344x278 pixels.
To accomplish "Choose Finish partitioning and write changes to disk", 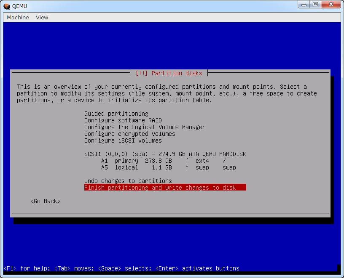I will point(165,188).
